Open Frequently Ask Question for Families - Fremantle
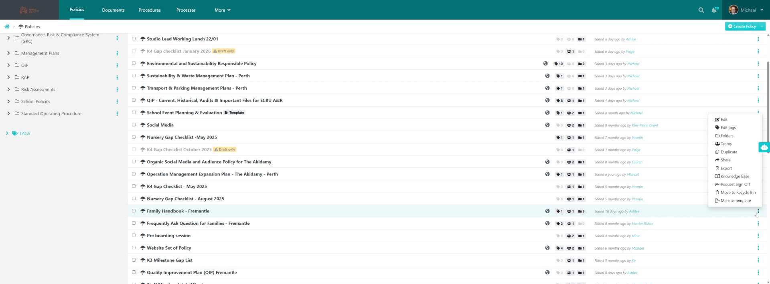The image size is (770, 284). point(198,224)
